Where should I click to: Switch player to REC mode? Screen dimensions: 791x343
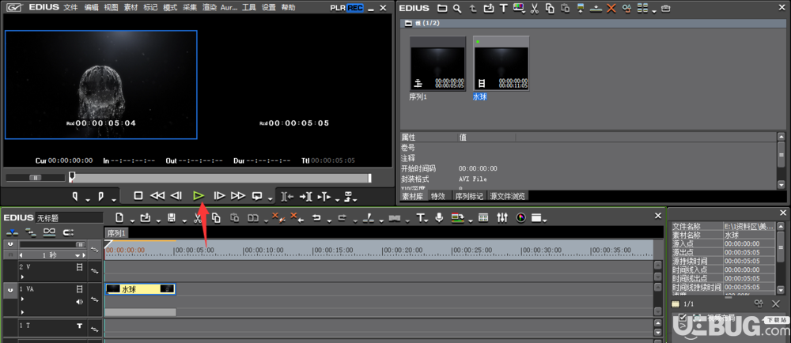click(355, 8)
